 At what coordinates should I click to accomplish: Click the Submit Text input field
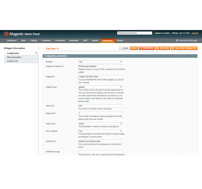coord(100,141)
